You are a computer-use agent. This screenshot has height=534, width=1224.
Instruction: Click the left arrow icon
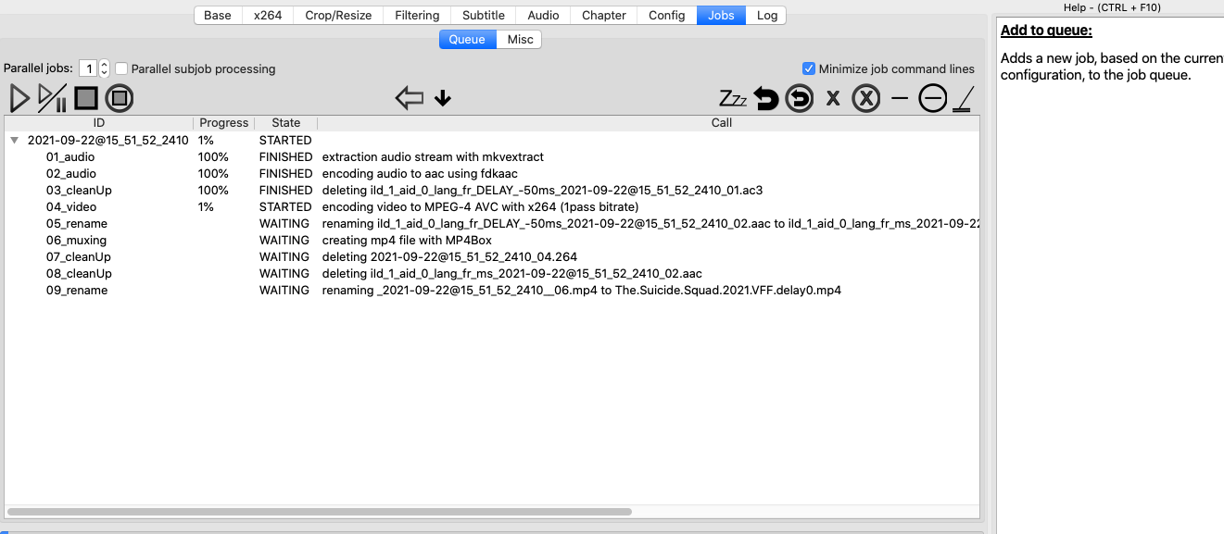409,98
